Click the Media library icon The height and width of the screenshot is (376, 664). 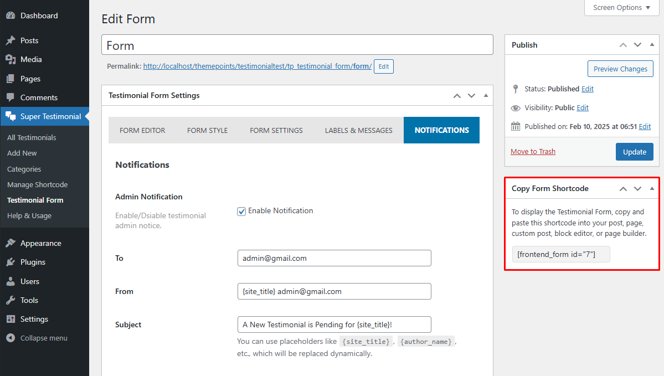point(11,60)
